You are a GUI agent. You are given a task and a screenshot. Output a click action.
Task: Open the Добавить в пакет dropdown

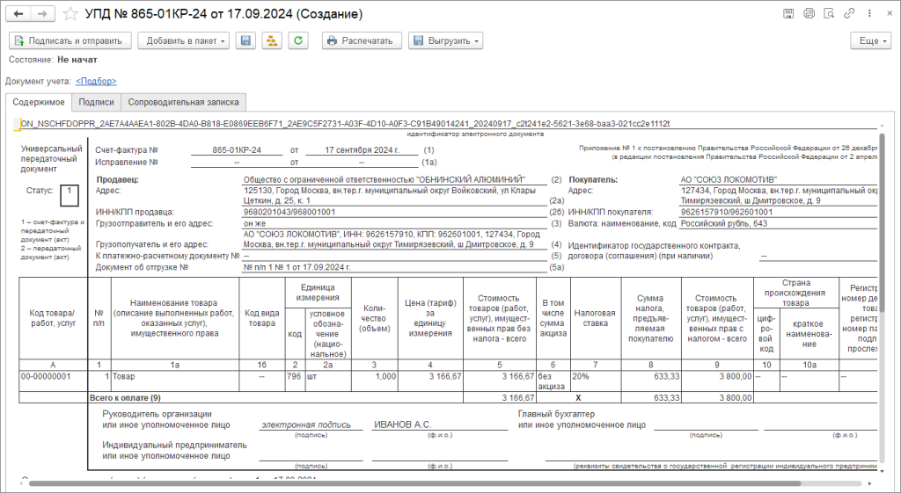point(183,40)
